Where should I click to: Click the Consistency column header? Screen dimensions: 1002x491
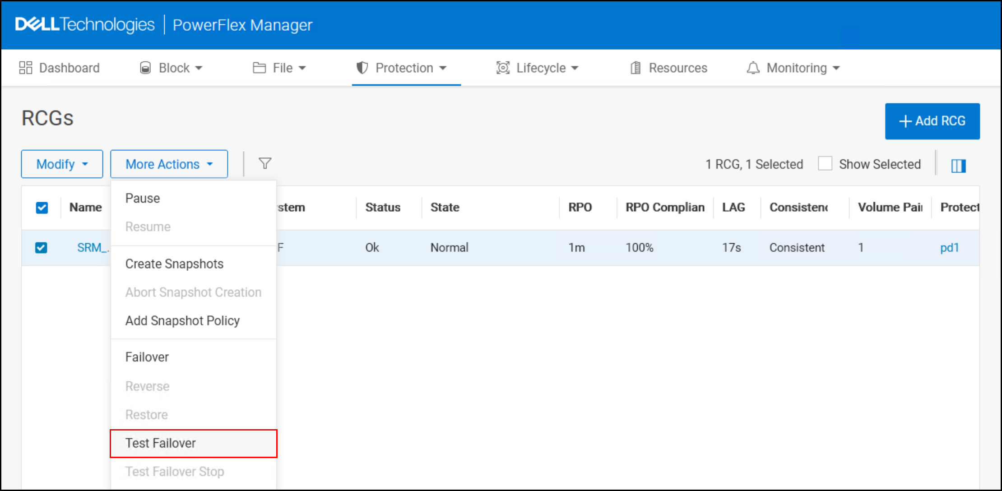pyautogui.click(x=799, y=207)
